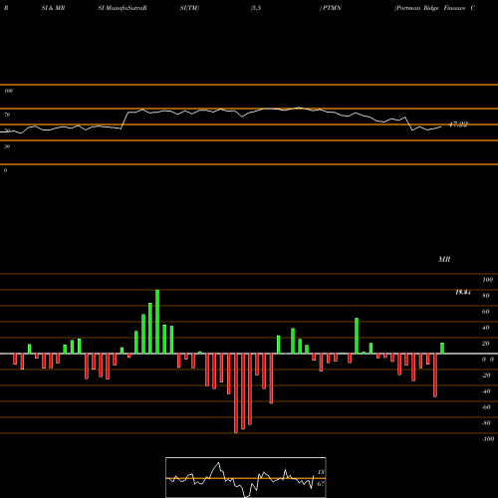
Task: Click the RSI axis label 30
Action: [7, 146]
